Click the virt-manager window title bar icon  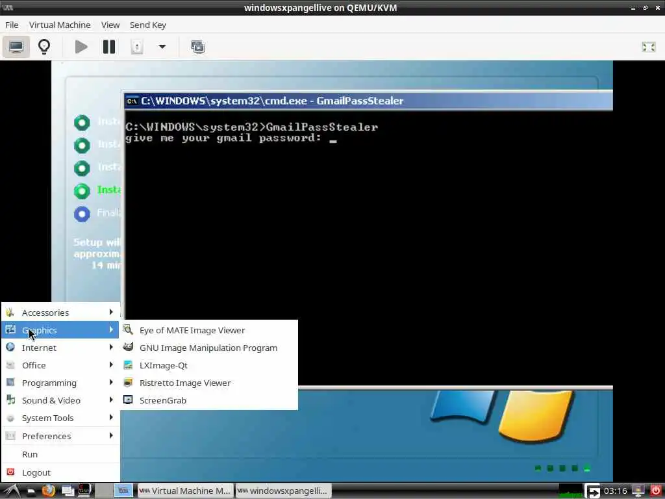(x=8, y=8)
